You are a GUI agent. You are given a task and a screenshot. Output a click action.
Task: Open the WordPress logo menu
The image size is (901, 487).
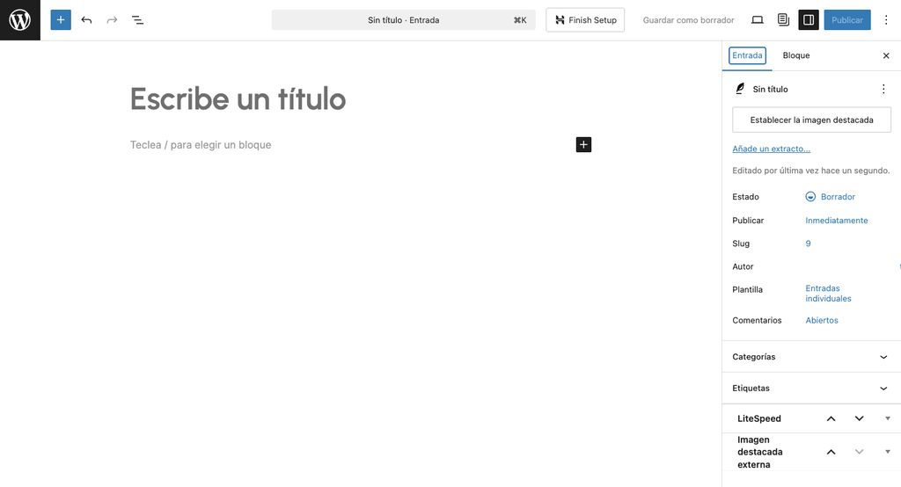[20, 20]
